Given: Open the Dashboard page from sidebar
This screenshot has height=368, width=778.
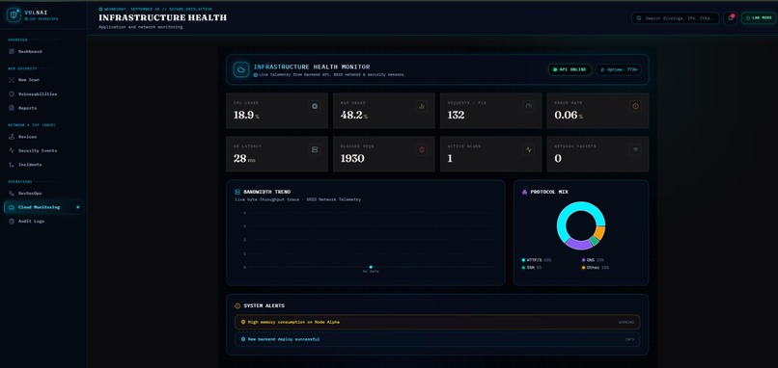Looking at the screenshot, I should [43, 51].
